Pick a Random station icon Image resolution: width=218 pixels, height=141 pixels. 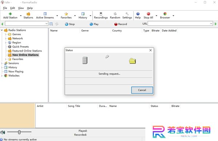coord(115,14)
